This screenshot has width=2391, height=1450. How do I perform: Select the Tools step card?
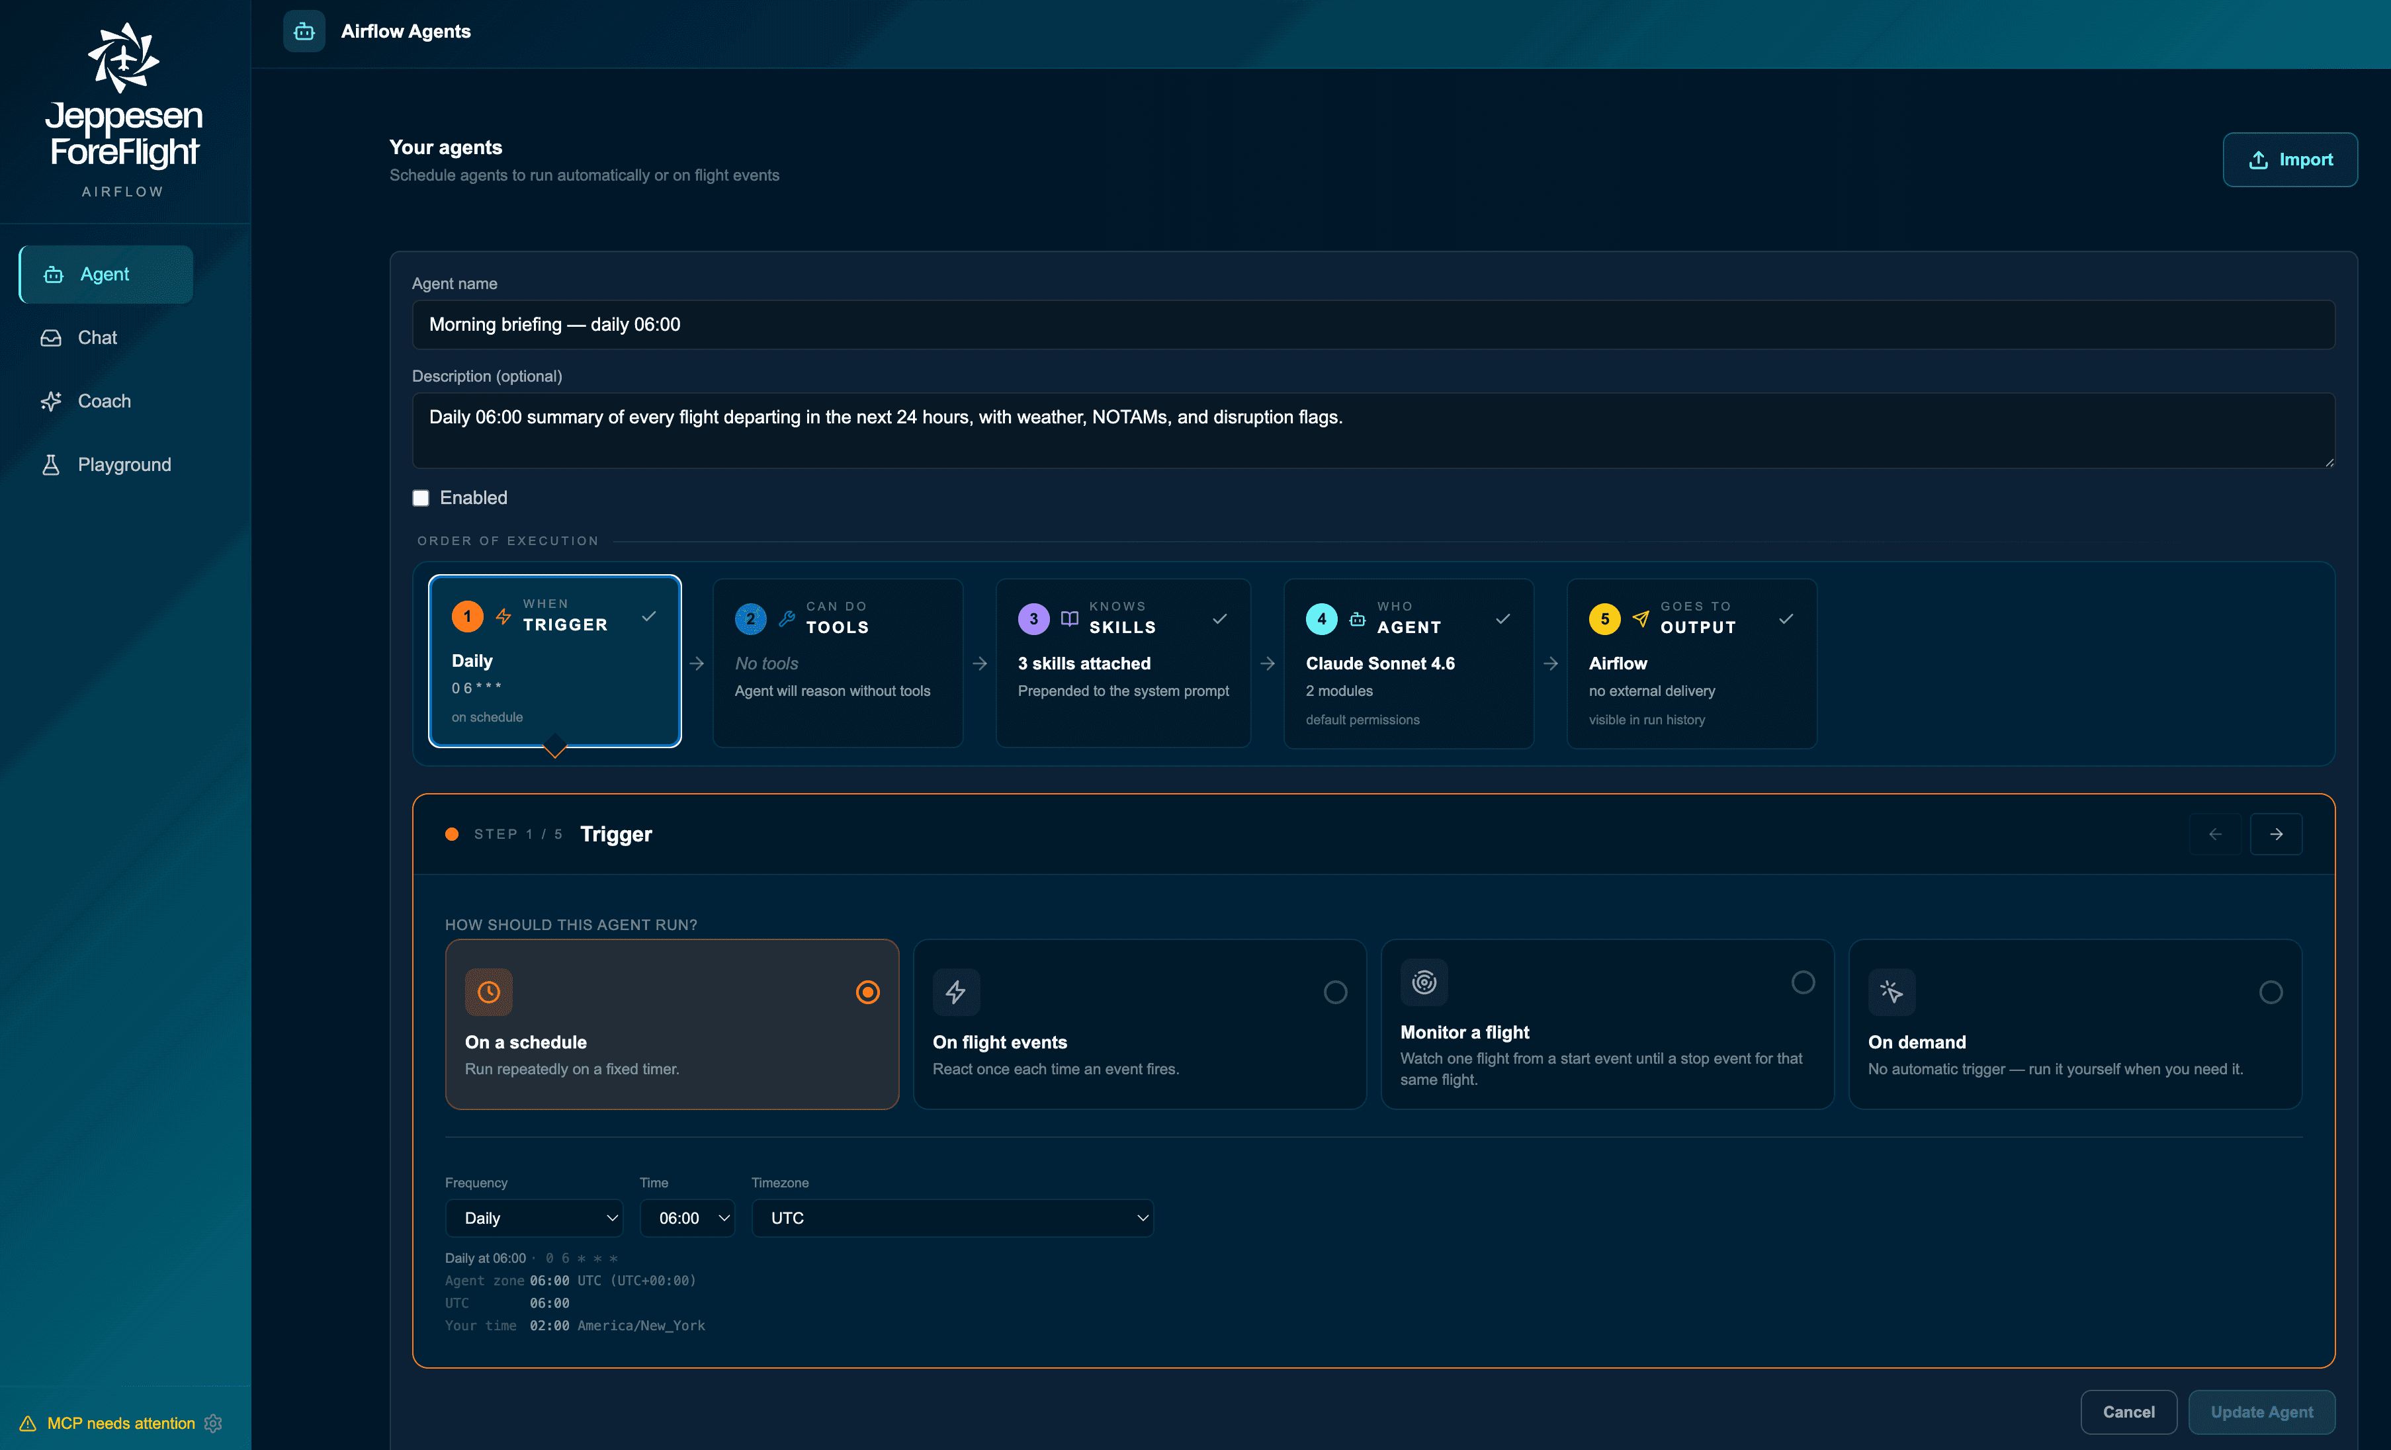(x=838, y=663)
